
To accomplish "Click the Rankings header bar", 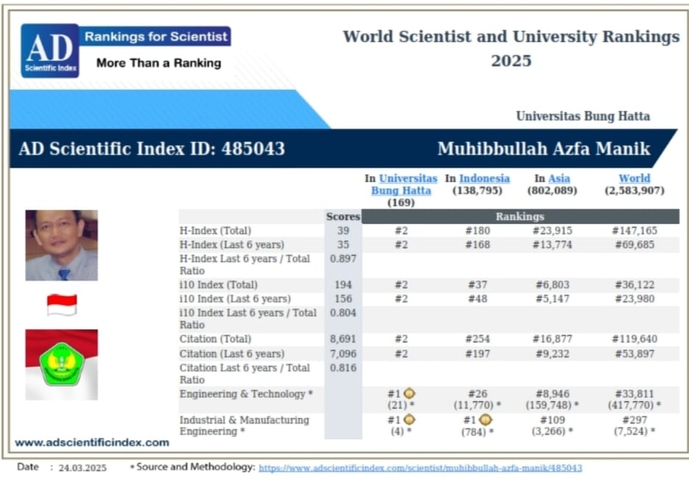I will click(x=520, y=216).
